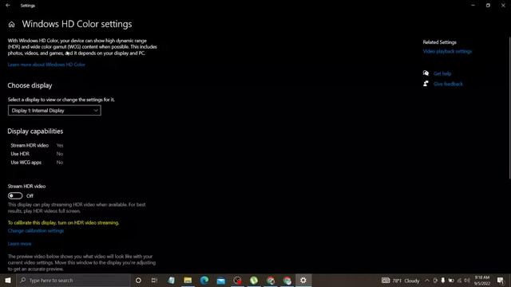The height and width of the screenshot is (287, 511).
Task: Open the network icon in system tray
Action: click(459, 281)
